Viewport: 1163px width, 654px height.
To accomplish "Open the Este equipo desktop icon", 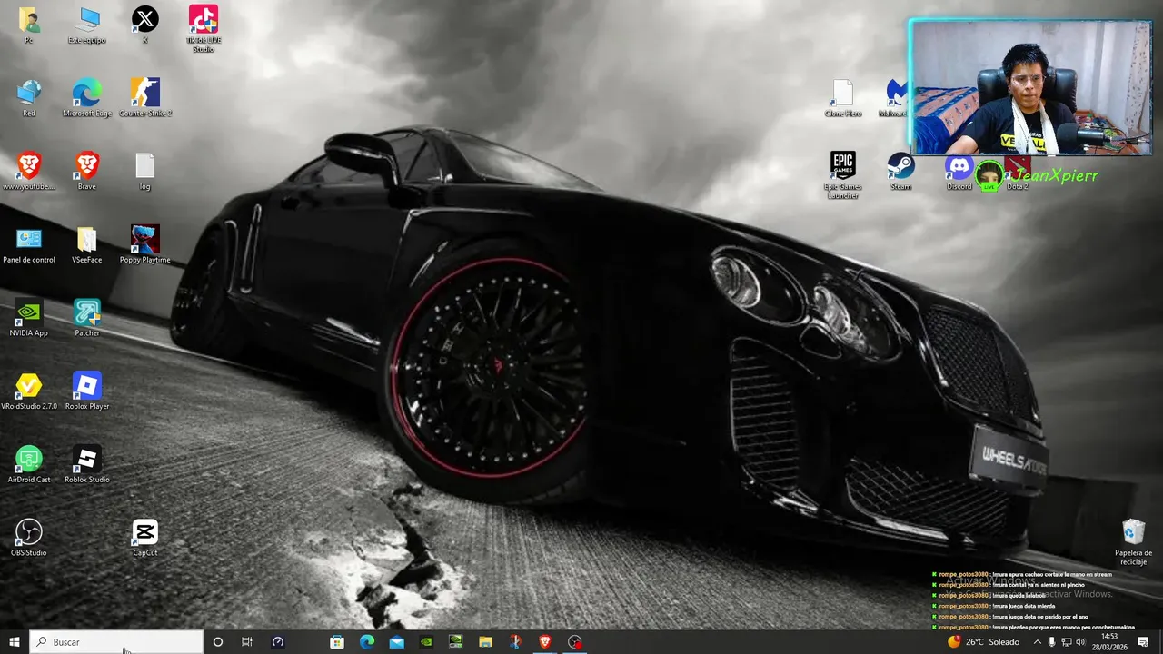I will click(87, 25).
